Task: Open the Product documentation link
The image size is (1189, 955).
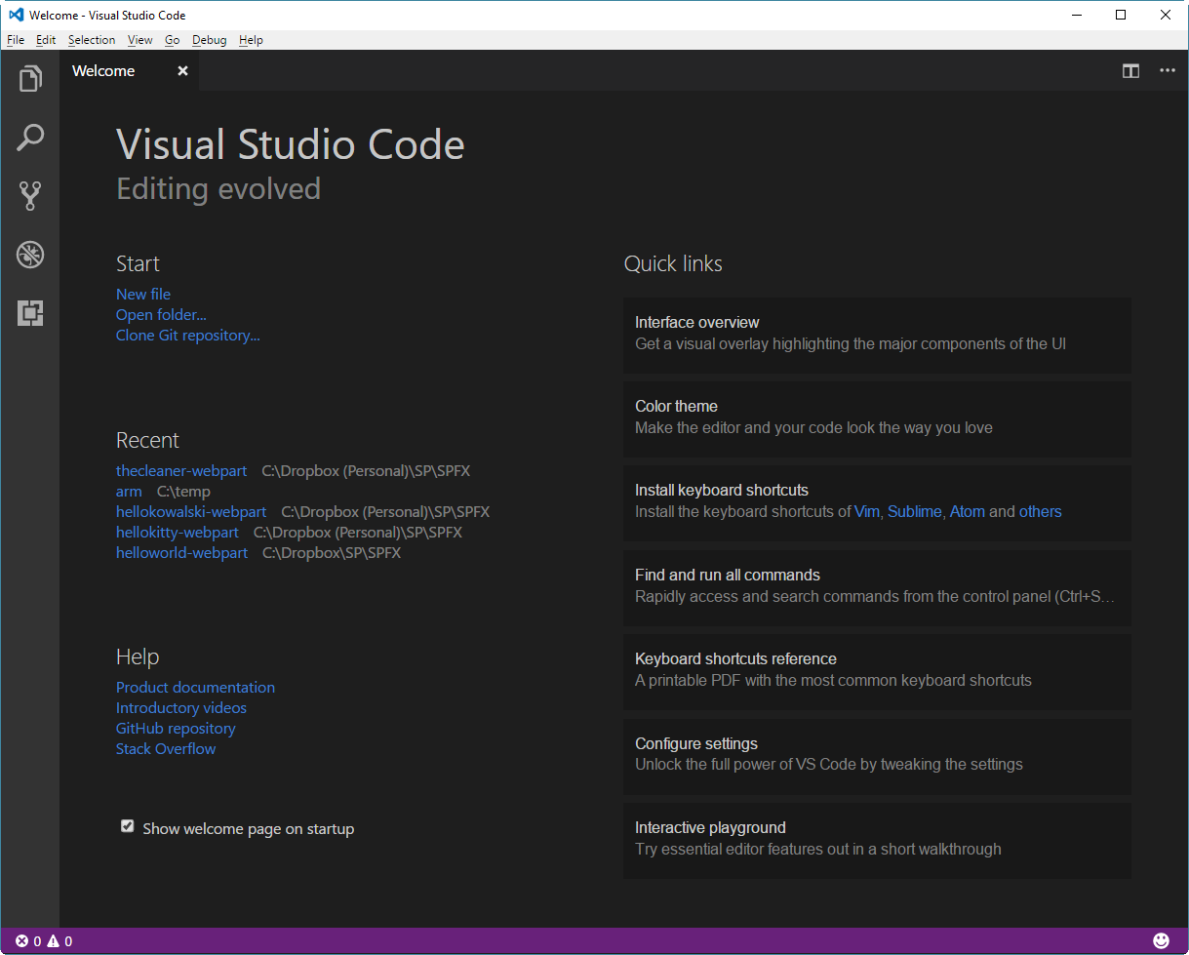Action: click(195, 687)
